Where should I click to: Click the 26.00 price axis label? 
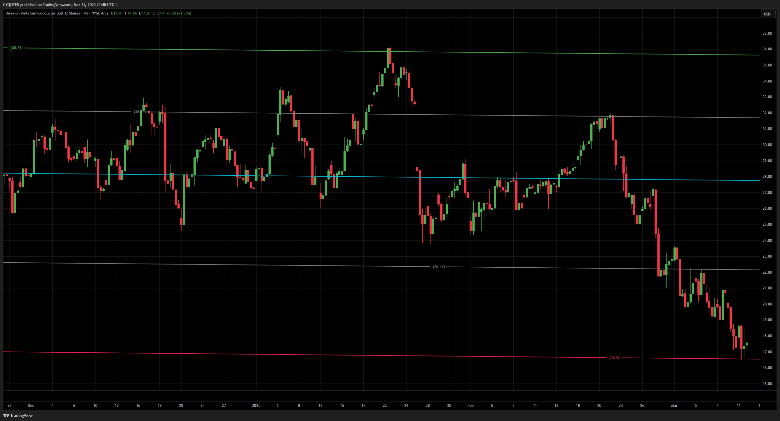[x=767, y=208]
